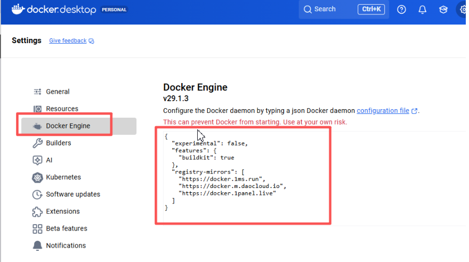Click the Kubernetes wheel icon
Image resolution: width=469 pixels, height=262 pixels.
[x=37, y=177]
